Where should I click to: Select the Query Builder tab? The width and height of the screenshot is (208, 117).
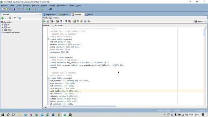pyautogui.click(x=58, y=26)
